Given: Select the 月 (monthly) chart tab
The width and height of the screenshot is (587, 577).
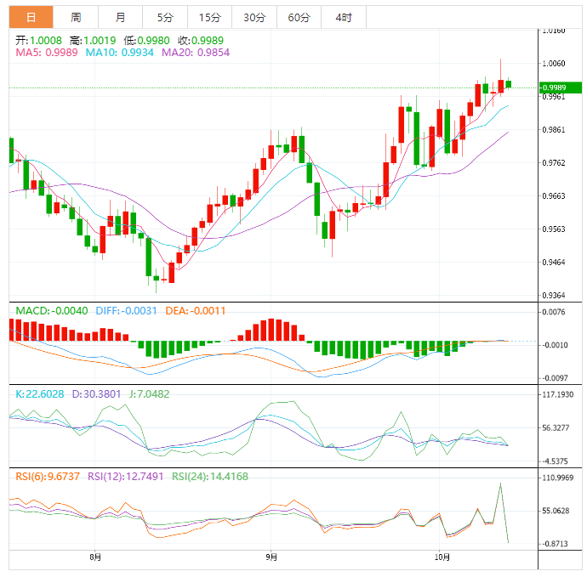Looking at the screenshot, I should tap(121, 17).
